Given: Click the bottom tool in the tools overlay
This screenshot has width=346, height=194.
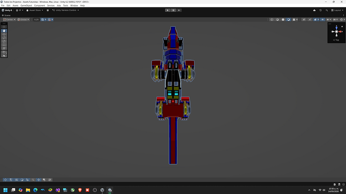Looking at the screenshot, I should tap(4, 56).
